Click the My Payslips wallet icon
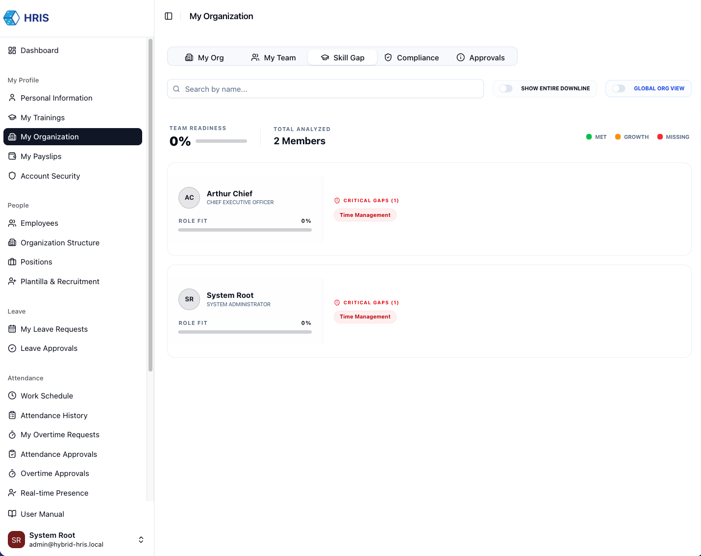This screenshot has width=701, height=556. coord(12,156)
